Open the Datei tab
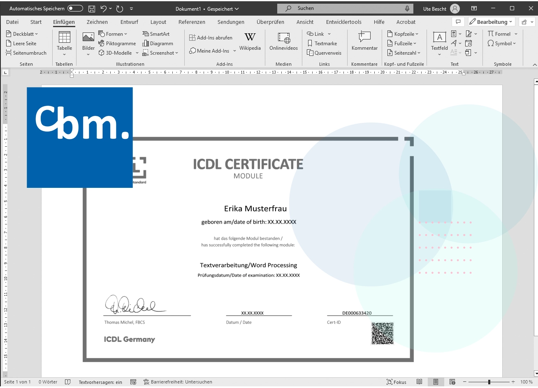The image size is (538, 388). tap(12, 22)
